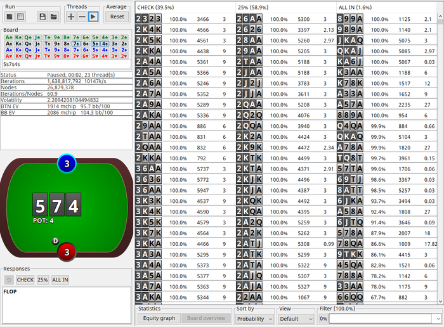Save the solution with floppy disk icon
Viewport: 444px width, 327px height.
pos(42,17)
